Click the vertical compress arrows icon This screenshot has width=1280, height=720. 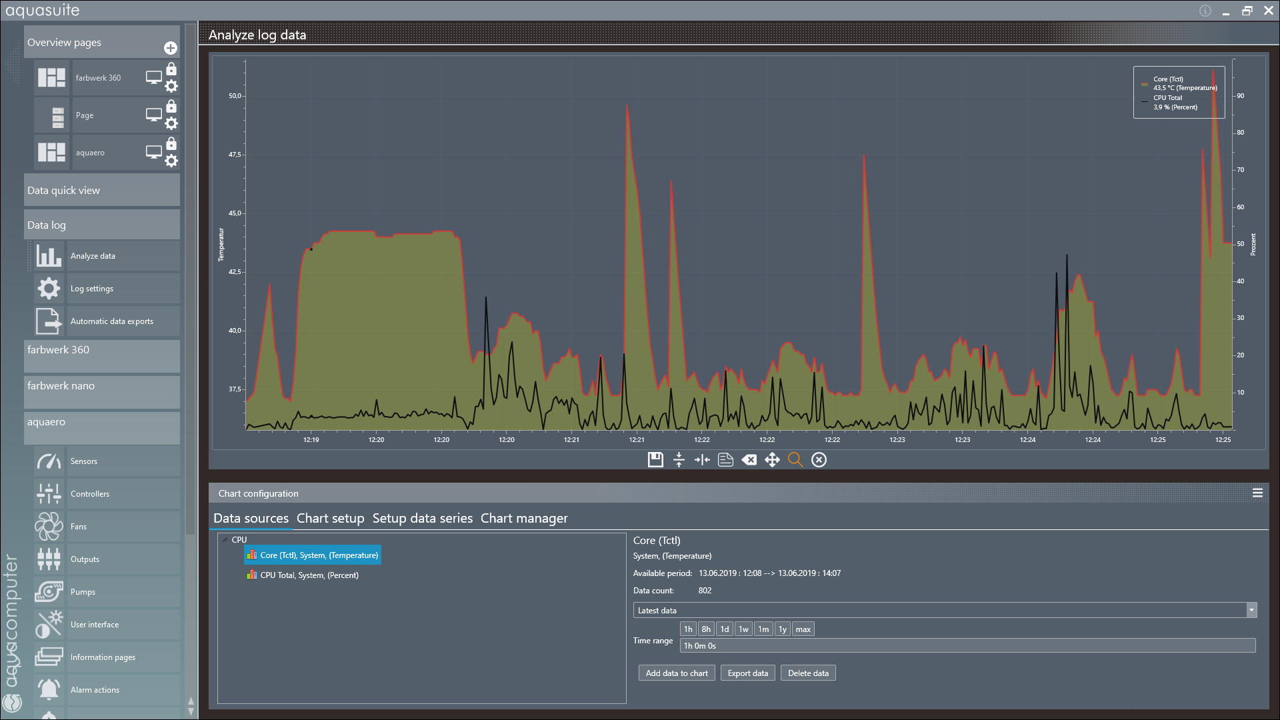click(679, 460)
